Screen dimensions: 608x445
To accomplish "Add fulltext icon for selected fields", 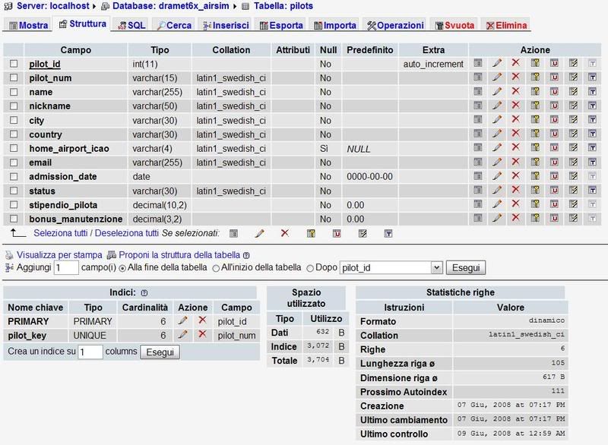I will point(388,233).
